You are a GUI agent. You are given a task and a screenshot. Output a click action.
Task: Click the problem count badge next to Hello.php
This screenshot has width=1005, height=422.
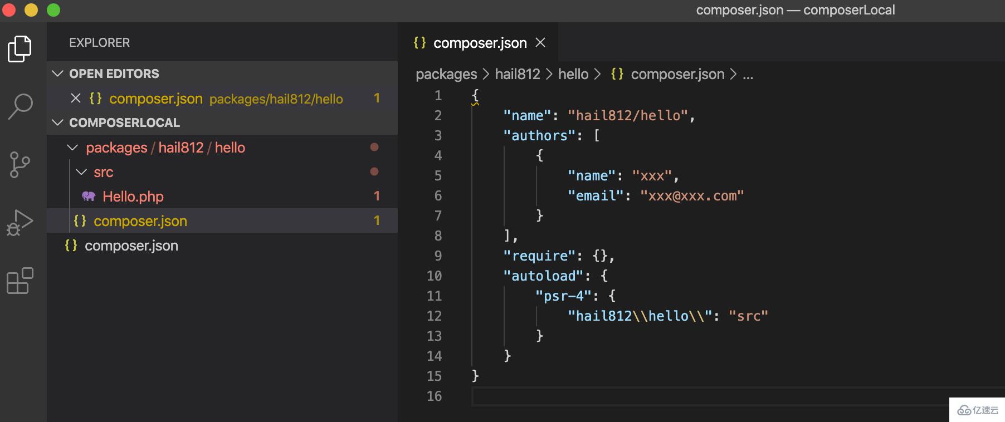coord(377,196)
